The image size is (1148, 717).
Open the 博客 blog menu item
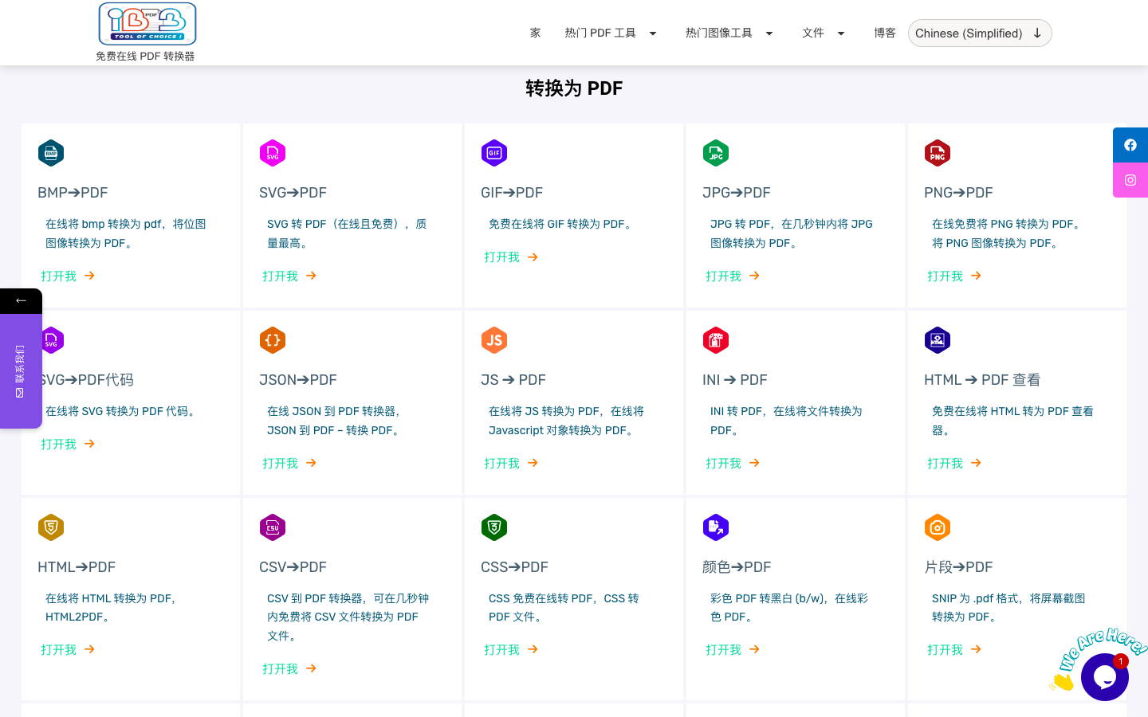click(884, 33)
